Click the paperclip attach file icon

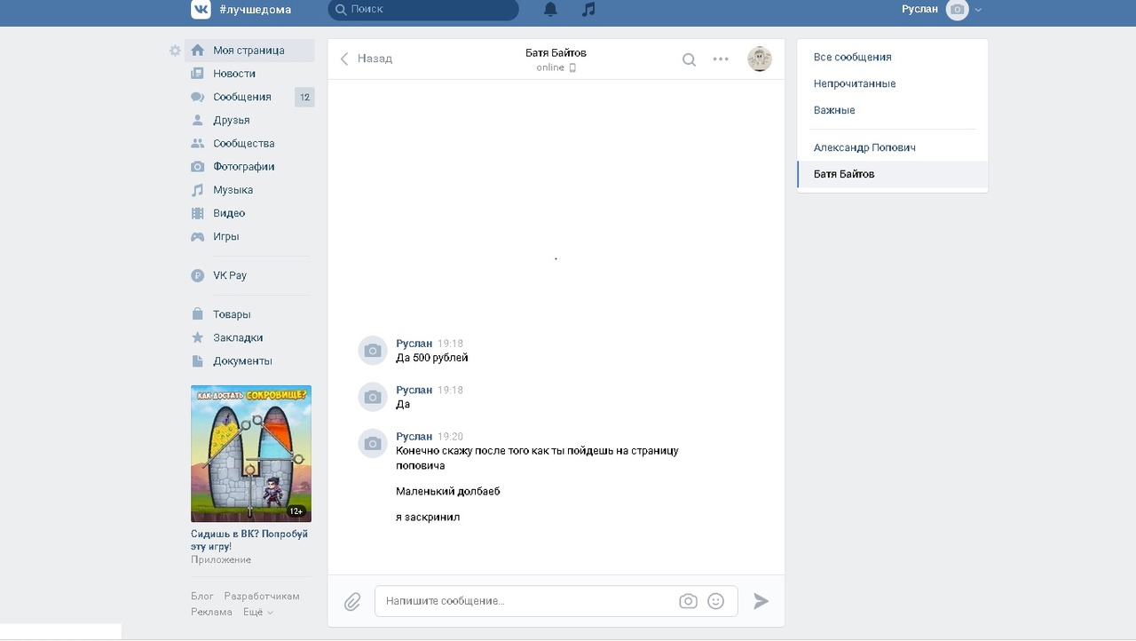click(x=352, y=602)
